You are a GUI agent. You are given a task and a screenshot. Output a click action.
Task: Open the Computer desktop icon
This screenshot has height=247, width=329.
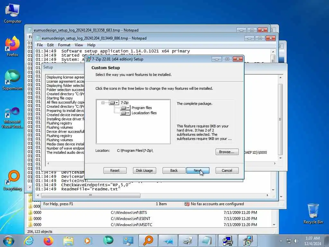pos(13,13)
